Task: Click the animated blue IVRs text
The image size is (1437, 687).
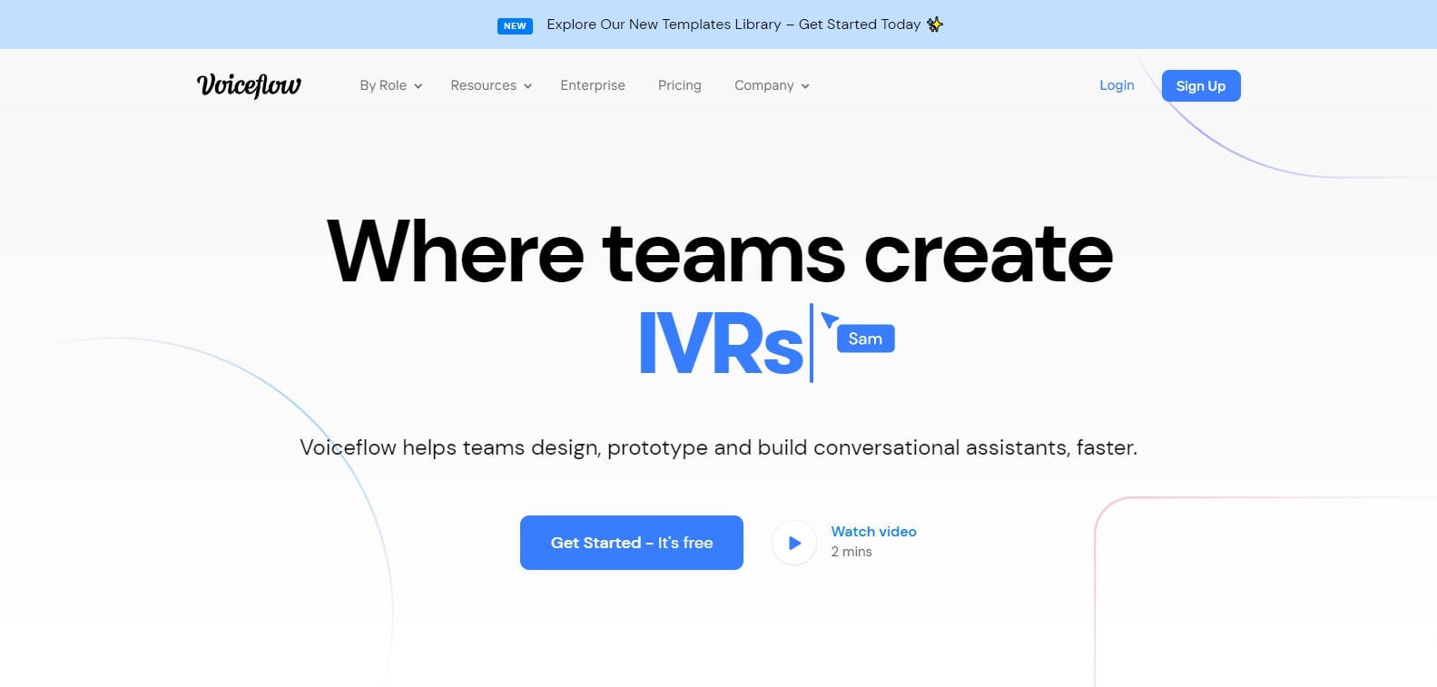Action: pyautogui.click(x=722, y=344)
